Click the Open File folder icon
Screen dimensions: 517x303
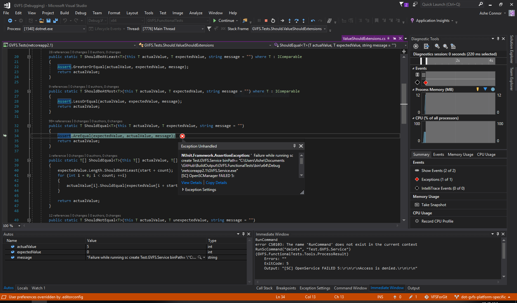pos(41,21)
